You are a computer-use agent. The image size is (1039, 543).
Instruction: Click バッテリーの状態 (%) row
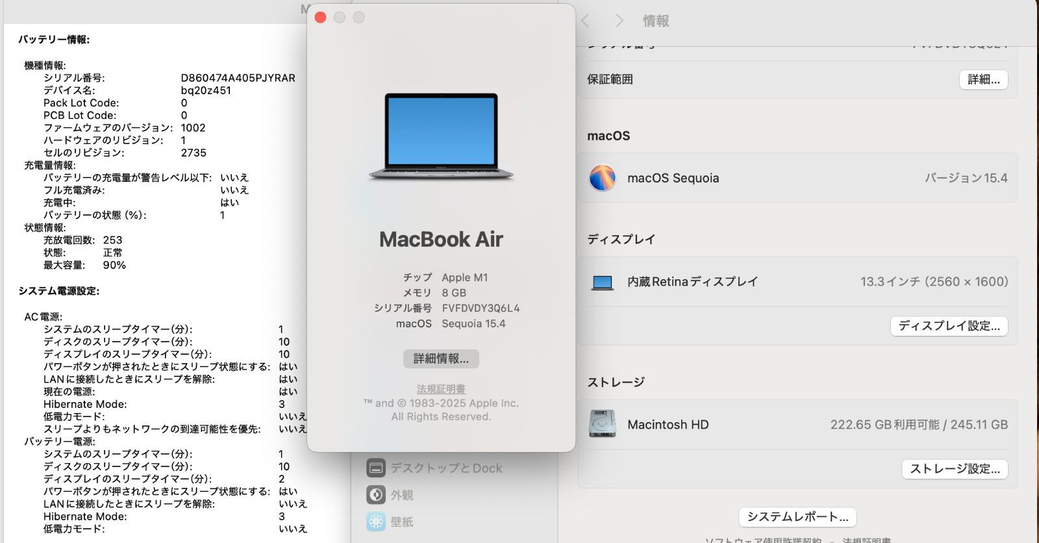(134, 215)
